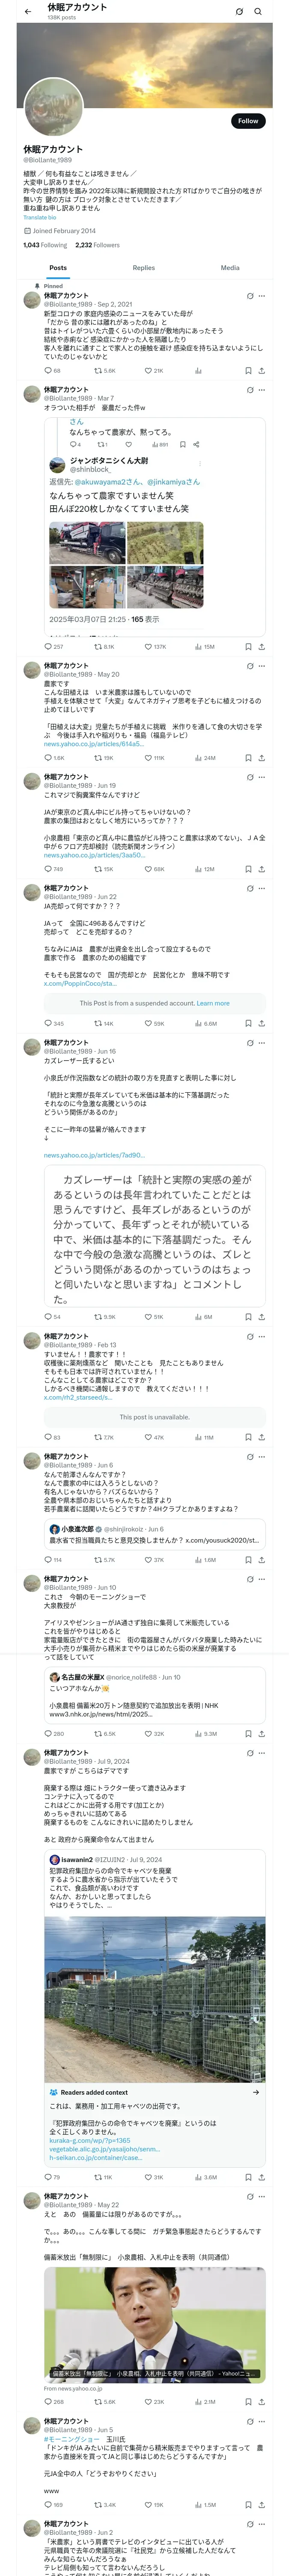Switch to the Replies tab
289x2576 pixels.
click(x=143, y=268)
